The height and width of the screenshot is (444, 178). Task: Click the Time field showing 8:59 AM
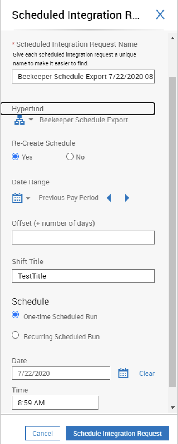(x=55, y=403)
